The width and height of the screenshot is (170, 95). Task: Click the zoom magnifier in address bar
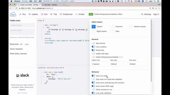(x=150, y=8)
